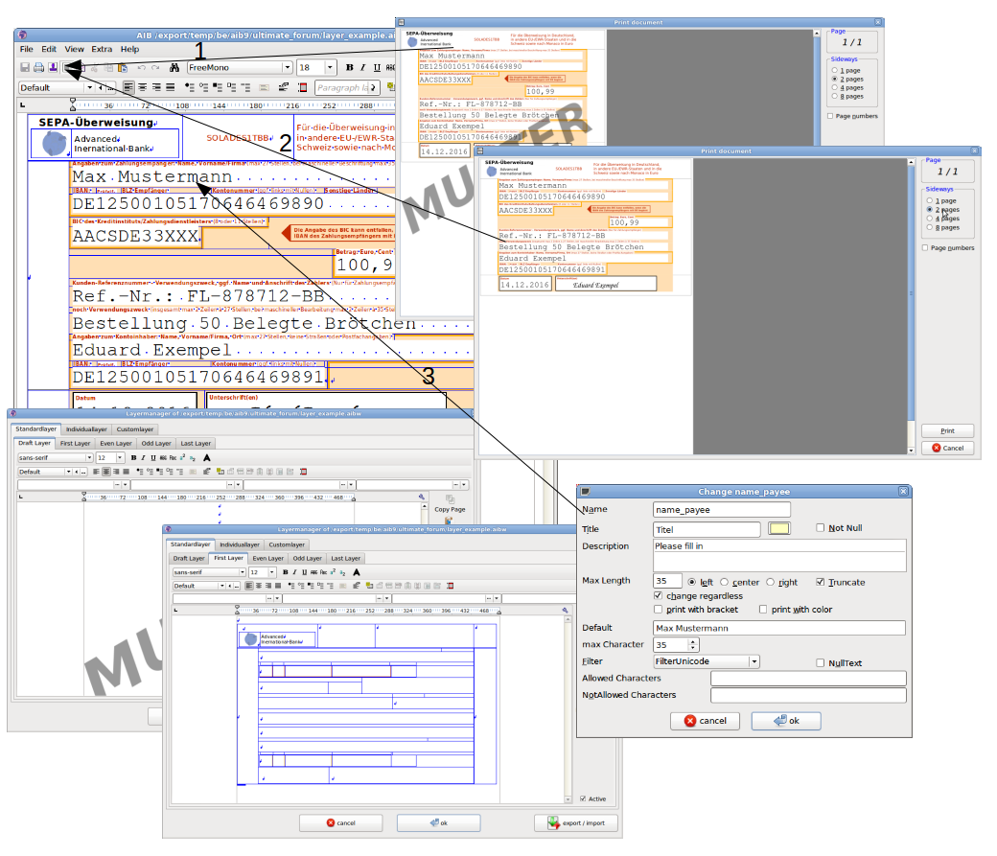Click the binoculars find icon
The height and width of the screenshot is (856, 997).
[174, 68]
